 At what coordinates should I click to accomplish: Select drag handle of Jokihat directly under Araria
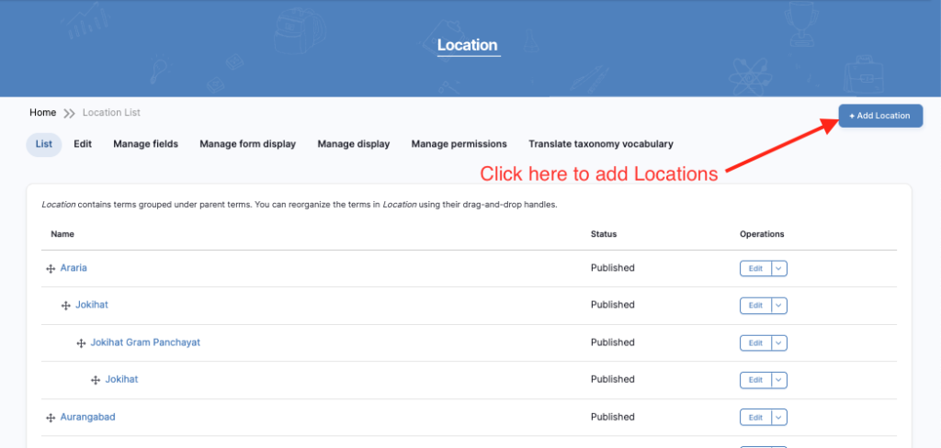pos(66,305)
